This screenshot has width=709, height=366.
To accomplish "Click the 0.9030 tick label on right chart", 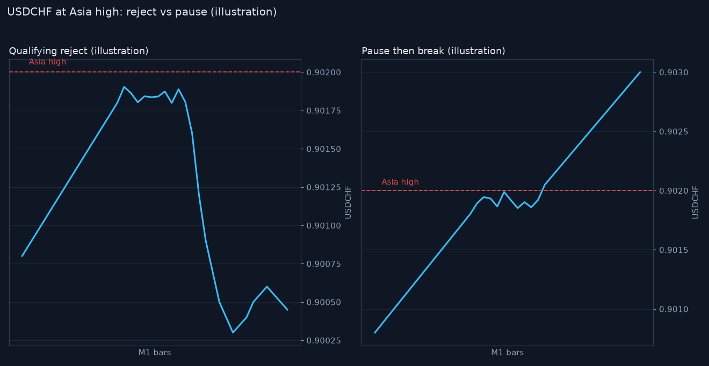I will (x=674, y=72).
